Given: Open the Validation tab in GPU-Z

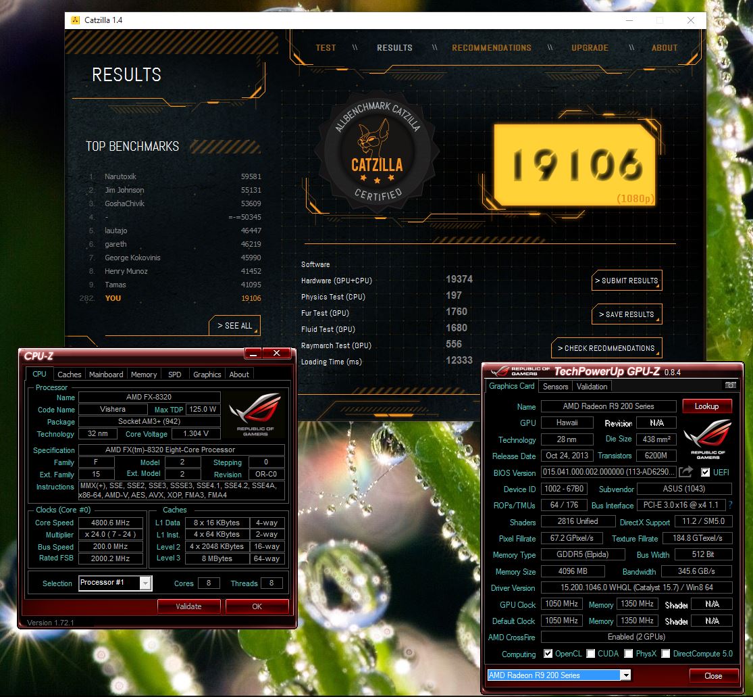Looking at the screenshot, I should [x=592, y=387].
